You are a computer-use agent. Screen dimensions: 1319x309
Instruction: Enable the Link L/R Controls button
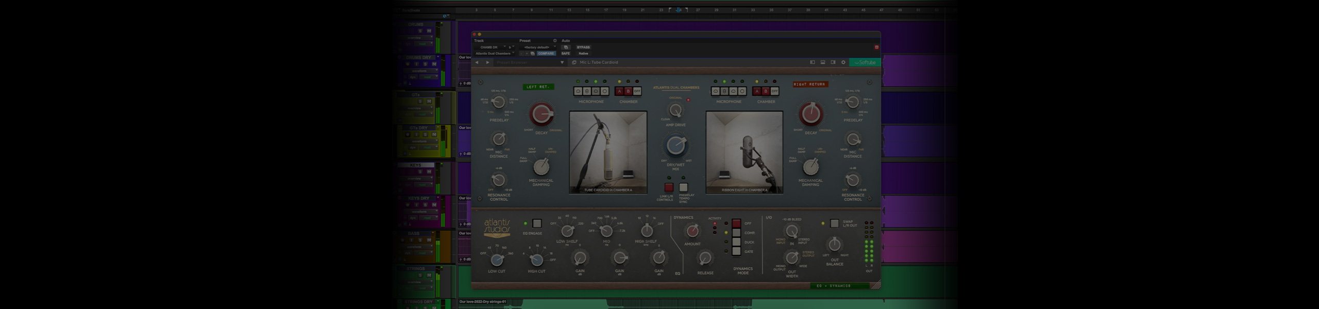(669, 187)
